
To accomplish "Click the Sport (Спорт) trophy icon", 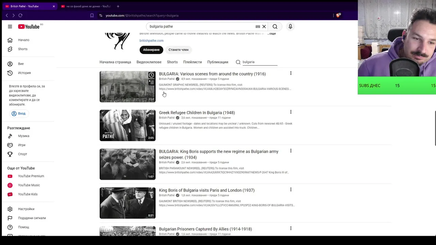I will tap(10, 154).
